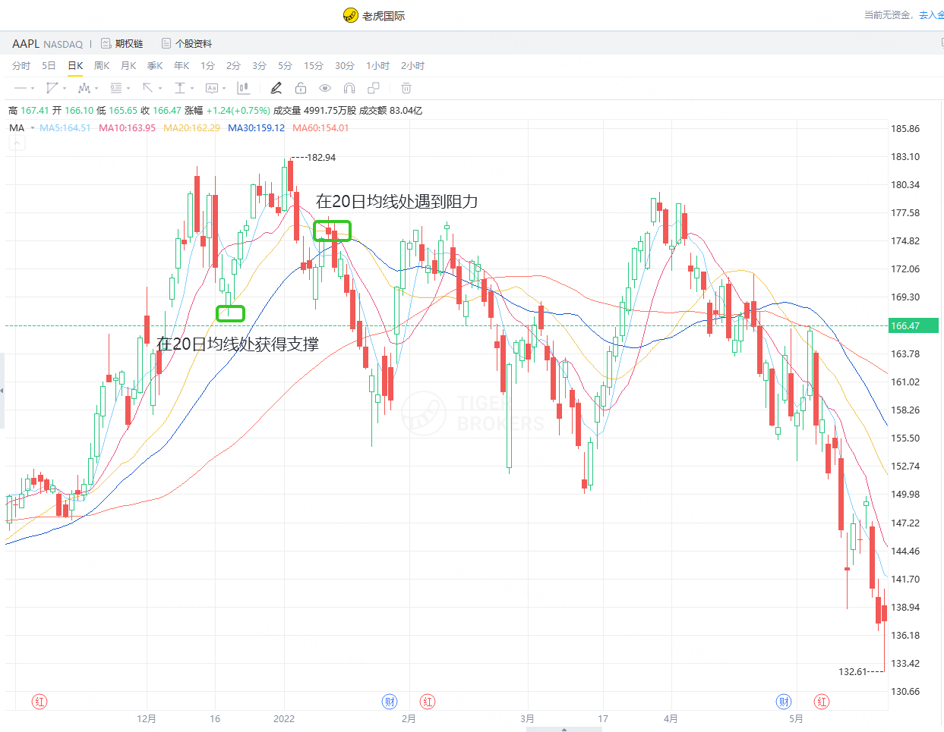Select the wave pattern drawing tool
Screen dimensions: 944x732
pos(84,88)
